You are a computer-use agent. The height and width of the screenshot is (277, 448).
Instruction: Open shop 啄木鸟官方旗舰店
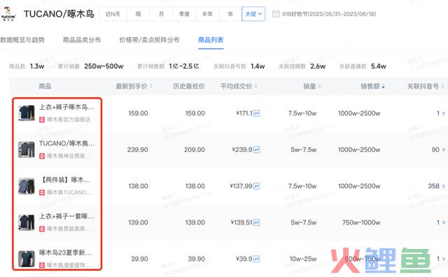point(69,120)
